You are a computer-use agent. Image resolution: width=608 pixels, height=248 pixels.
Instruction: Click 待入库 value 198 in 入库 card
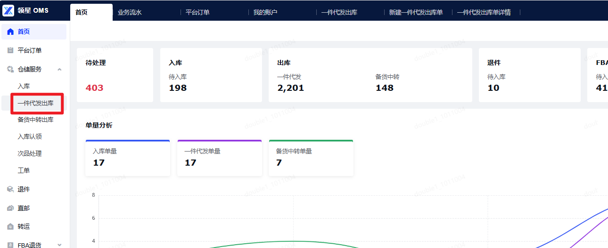click(178, 88)
